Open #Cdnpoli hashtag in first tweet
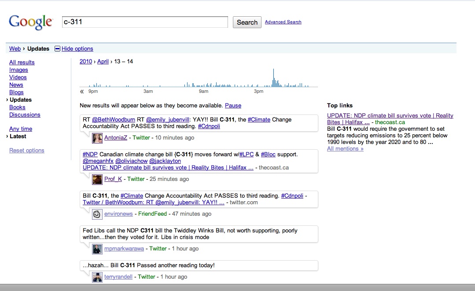 (209, 126)
